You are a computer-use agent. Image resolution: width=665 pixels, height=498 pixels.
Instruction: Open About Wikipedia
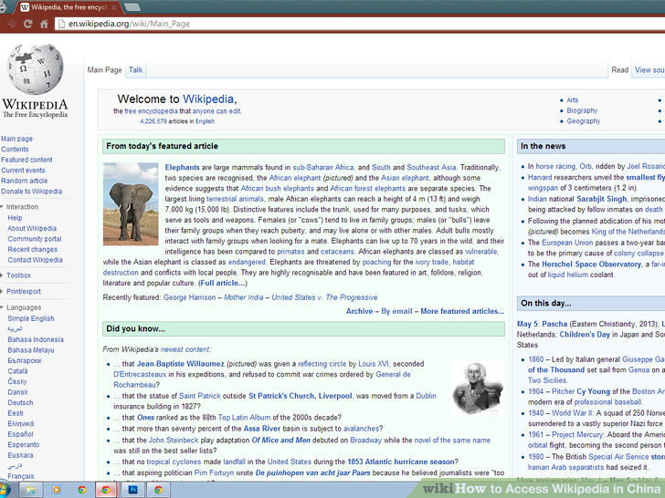point(32,229)
